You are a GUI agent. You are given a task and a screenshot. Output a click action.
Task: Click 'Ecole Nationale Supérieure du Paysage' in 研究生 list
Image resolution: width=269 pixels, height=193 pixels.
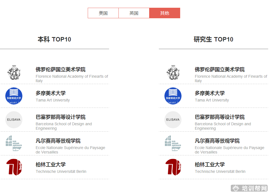pyautogui.click(x=229, y=150)
